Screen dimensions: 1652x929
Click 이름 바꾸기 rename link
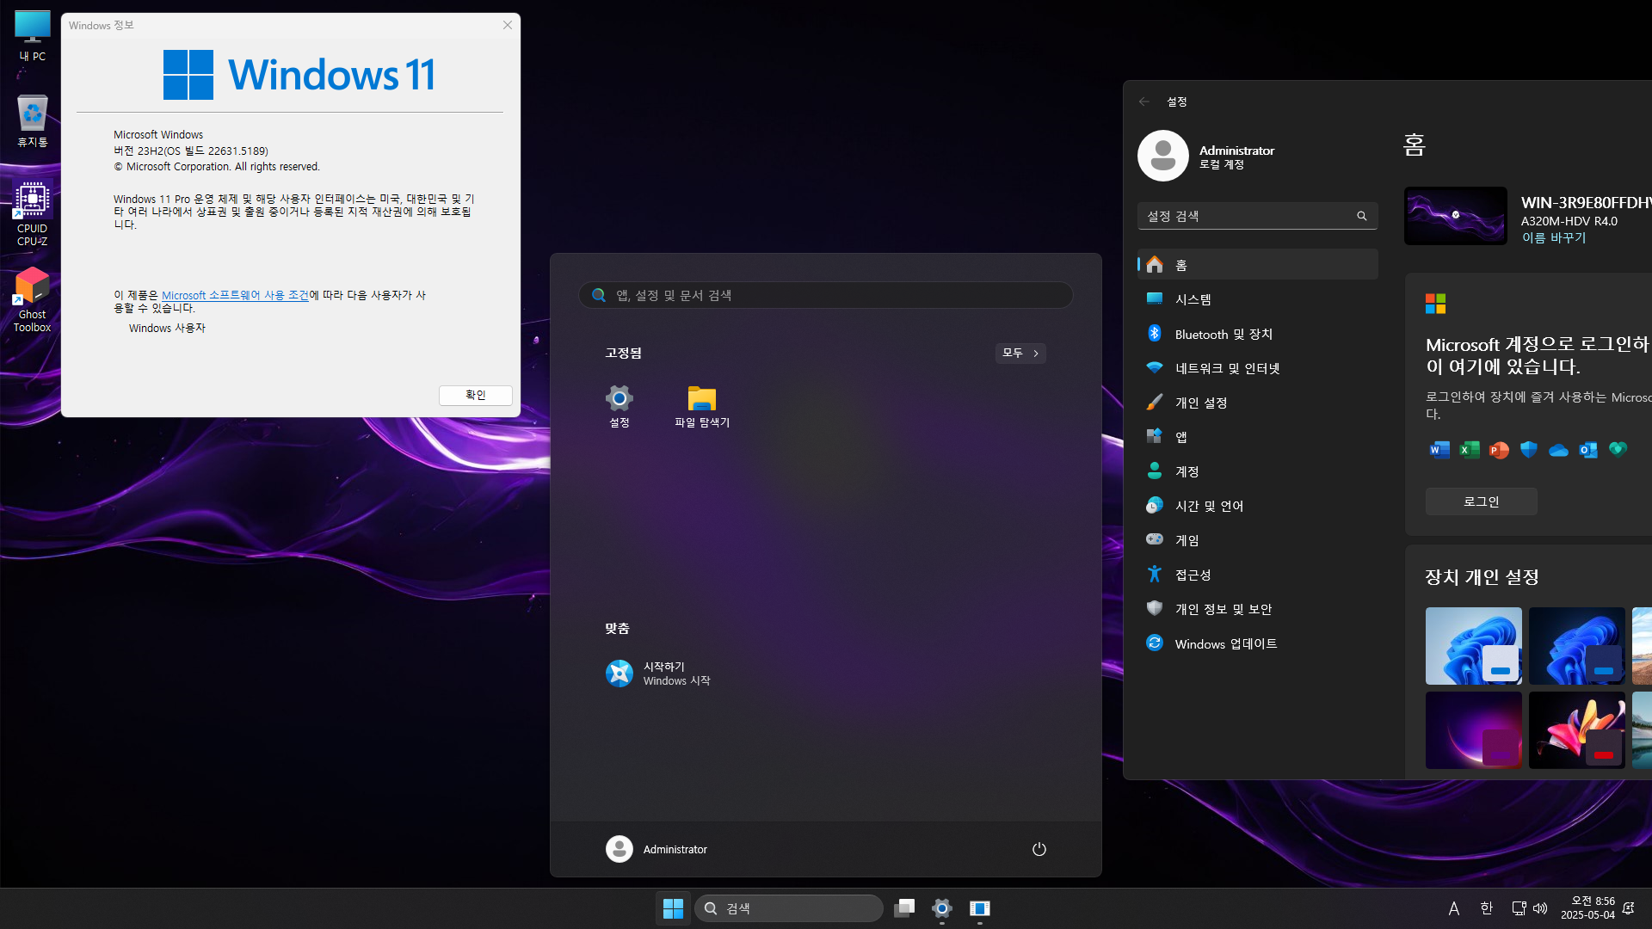pos(1553,238)
